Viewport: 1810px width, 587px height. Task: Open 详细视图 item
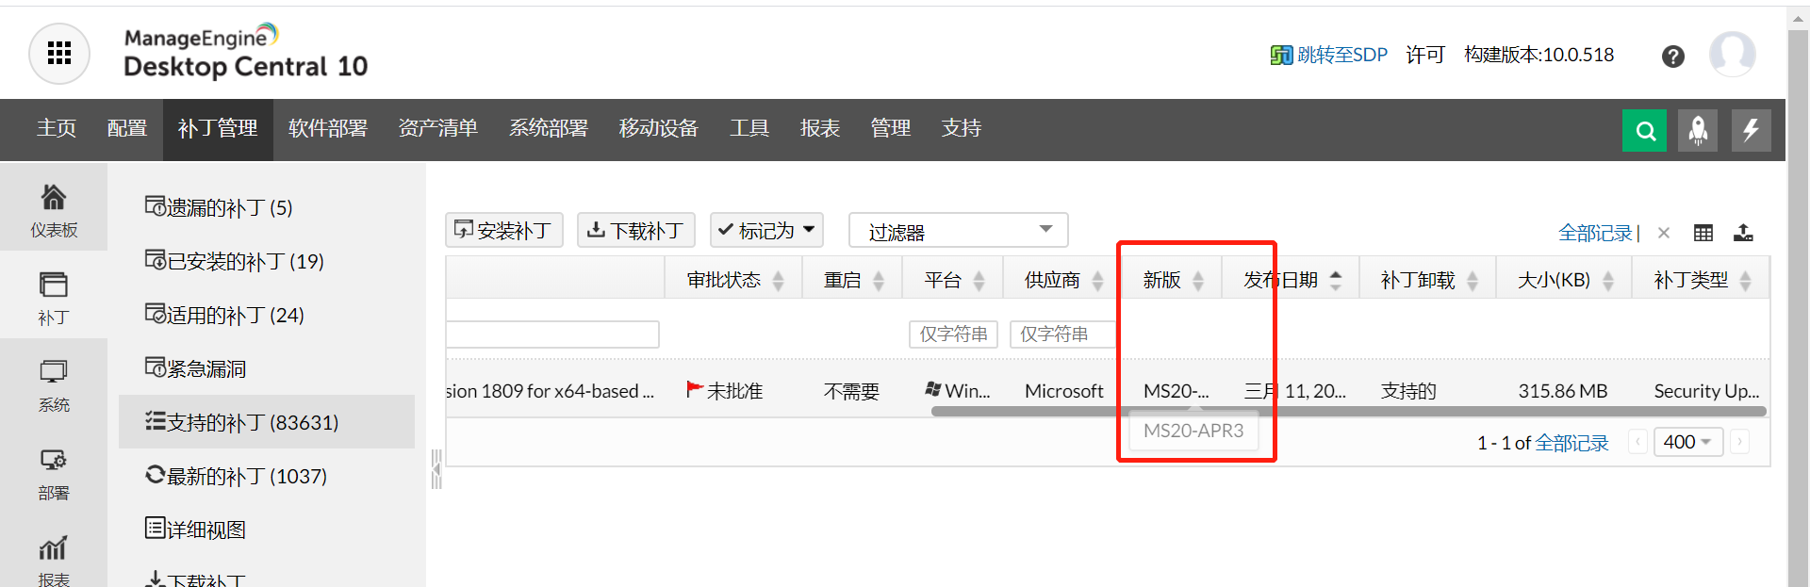195,530
